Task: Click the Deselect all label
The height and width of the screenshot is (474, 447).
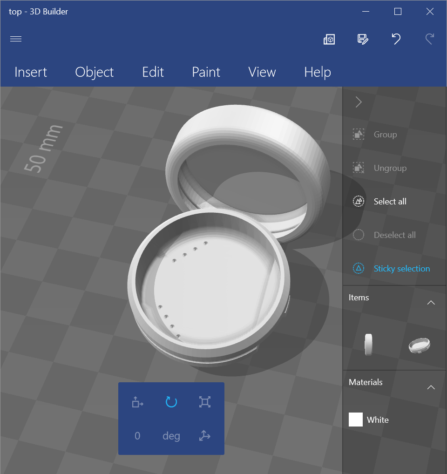Action: point(395,235)
